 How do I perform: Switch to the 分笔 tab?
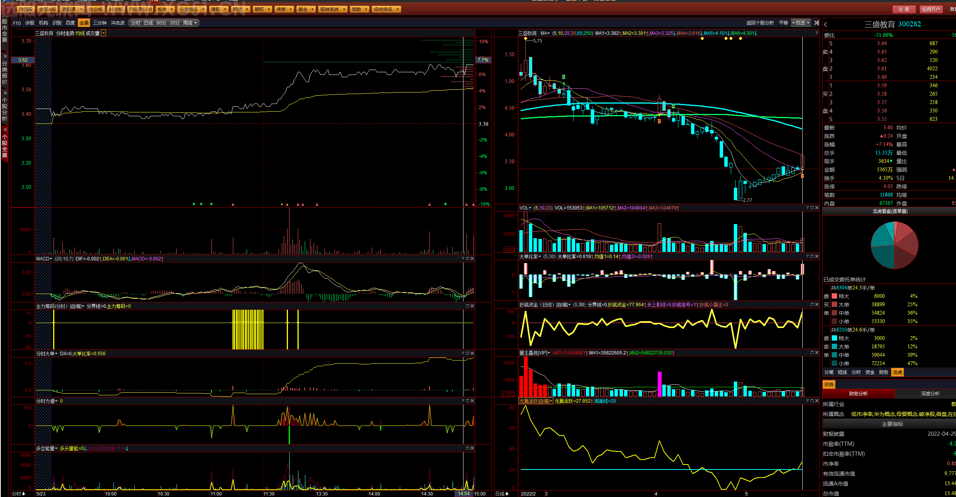point(829,372)
